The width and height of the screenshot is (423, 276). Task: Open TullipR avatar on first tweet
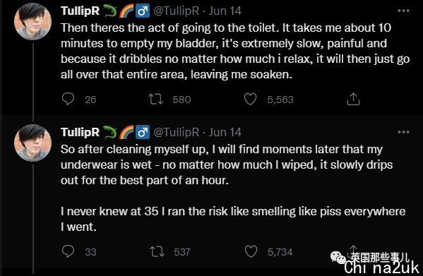coord(32,22)
